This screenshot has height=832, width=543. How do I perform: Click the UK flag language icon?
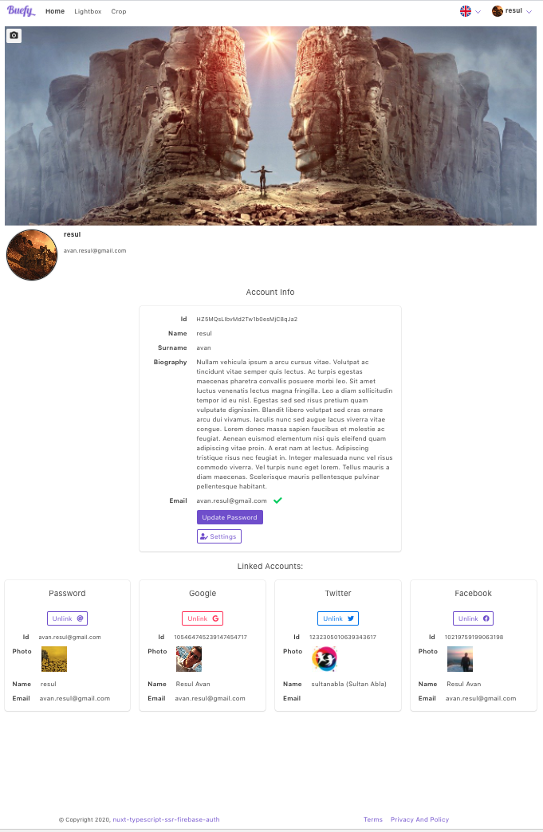(466, 11)
